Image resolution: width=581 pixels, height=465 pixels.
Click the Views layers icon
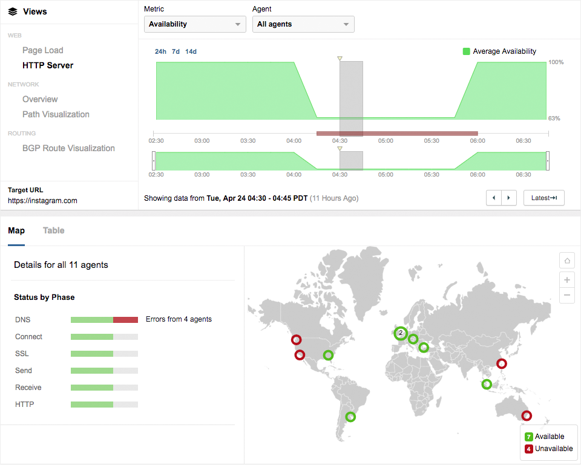tap(13, 11)
